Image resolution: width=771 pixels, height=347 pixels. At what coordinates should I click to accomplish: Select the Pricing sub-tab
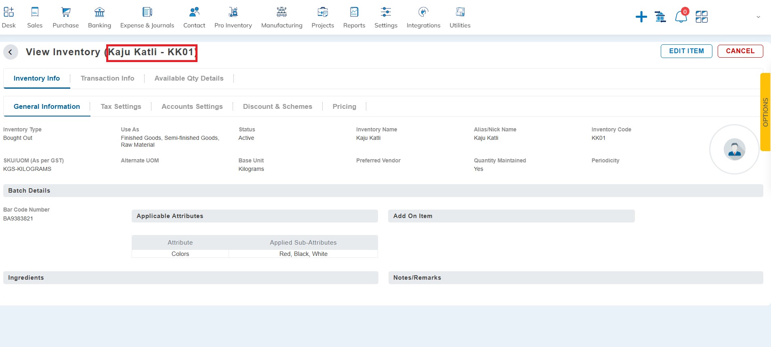click(345, 107)
